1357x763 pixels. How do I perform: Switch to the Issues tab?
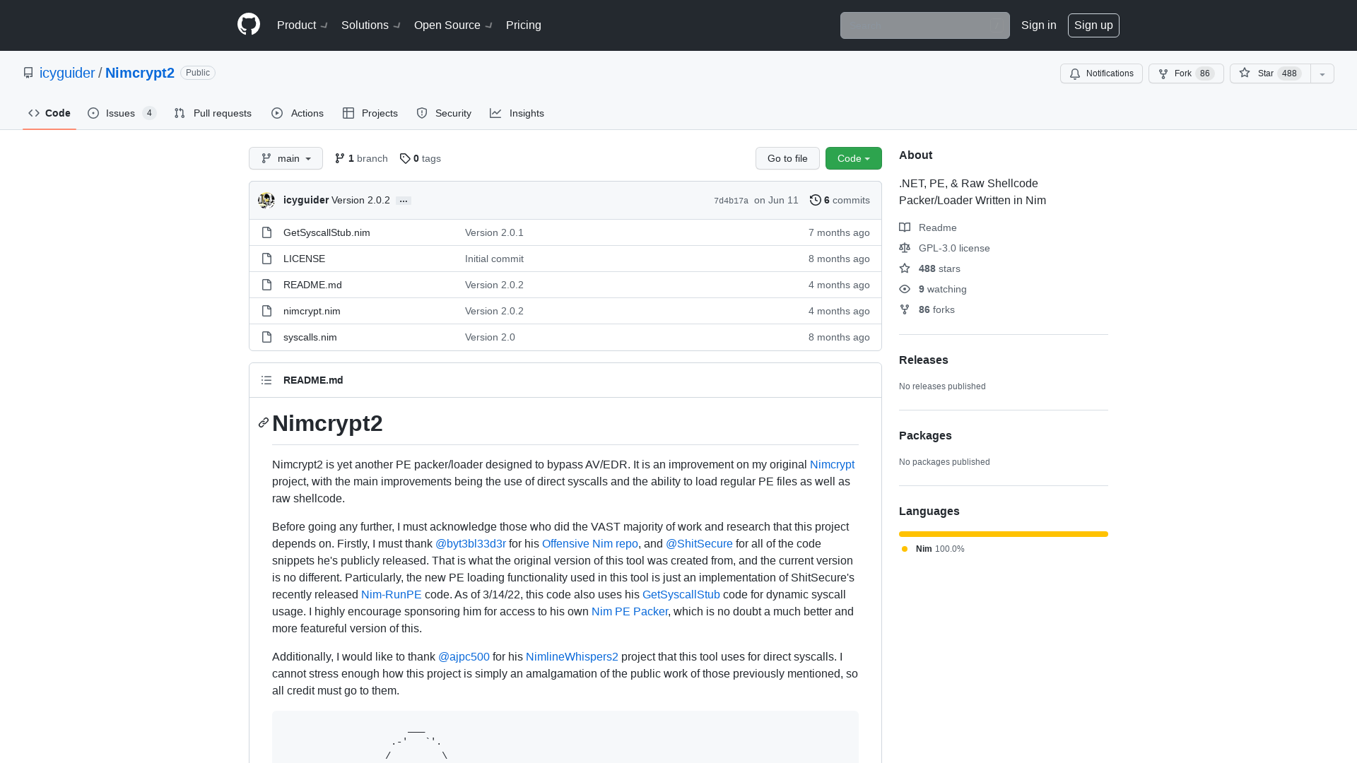click(122, 113)
